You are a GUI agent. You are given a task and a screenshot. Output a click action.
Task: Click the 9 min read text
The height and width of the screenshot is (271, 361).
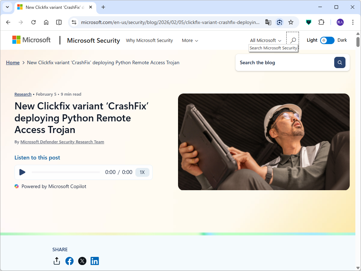(x=71, y=94)
